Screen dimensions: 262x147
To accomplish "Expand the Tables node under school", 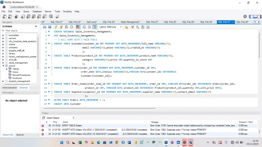I will click(x=7, y=69).
